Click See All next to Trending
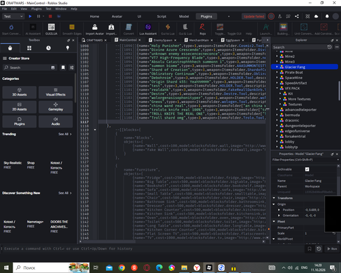Viewport: 341px width, 273px height. [65, 134]
